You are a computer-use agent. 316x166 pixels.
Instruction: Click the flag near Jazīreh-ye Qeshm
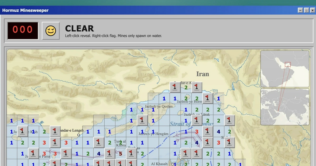142,120
